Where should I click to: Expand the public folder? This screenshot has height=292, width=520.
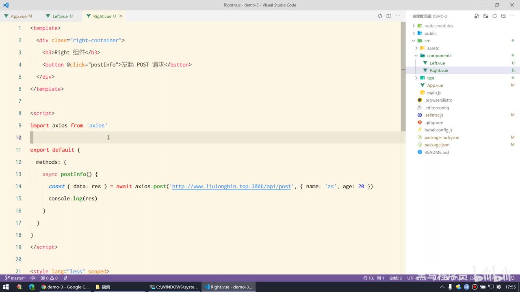click(x=430, y=33)
